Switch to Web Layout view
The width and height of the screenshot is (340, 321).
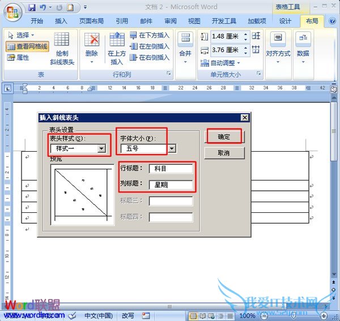point(211,316)
